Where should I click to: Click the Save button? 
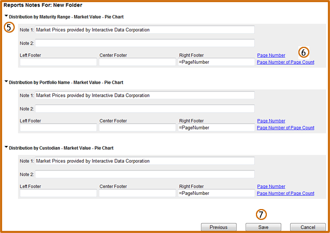(x=263, y=228)
